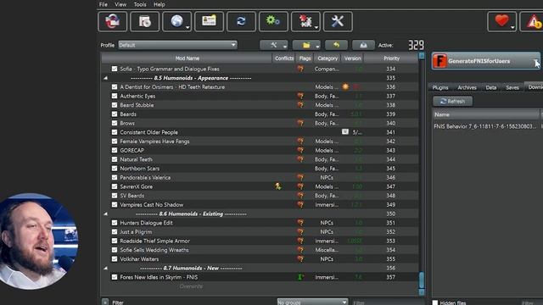Image resolution: width=543 pixels, height=305 pixels.
Task: Click the restore backup arrow icon
Action: point(336,45)
